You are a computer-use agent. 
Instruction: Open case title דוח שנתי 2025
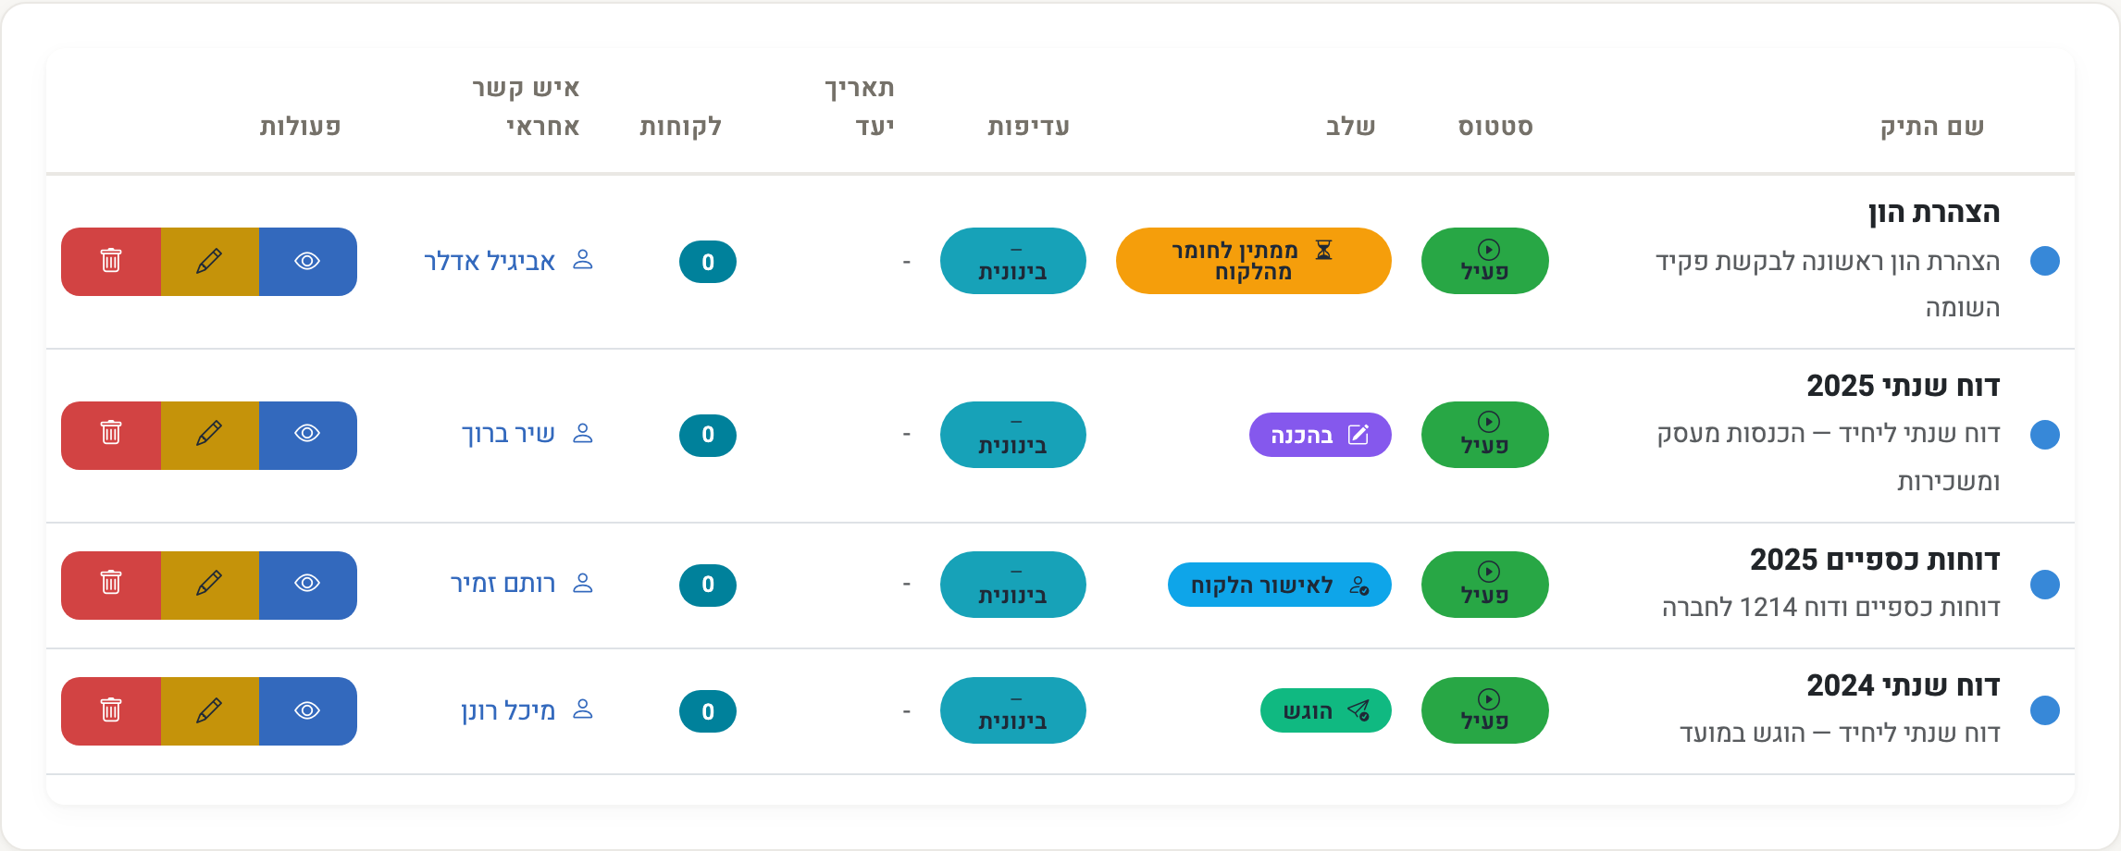coord(1904,386)
